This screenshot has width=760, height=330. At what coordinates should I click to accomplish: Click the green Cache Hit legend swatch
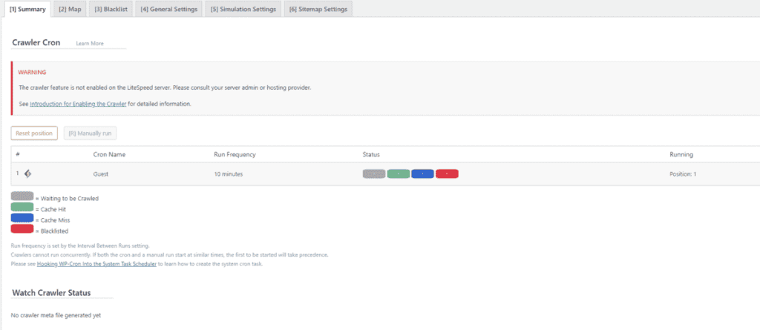[22, 207]
